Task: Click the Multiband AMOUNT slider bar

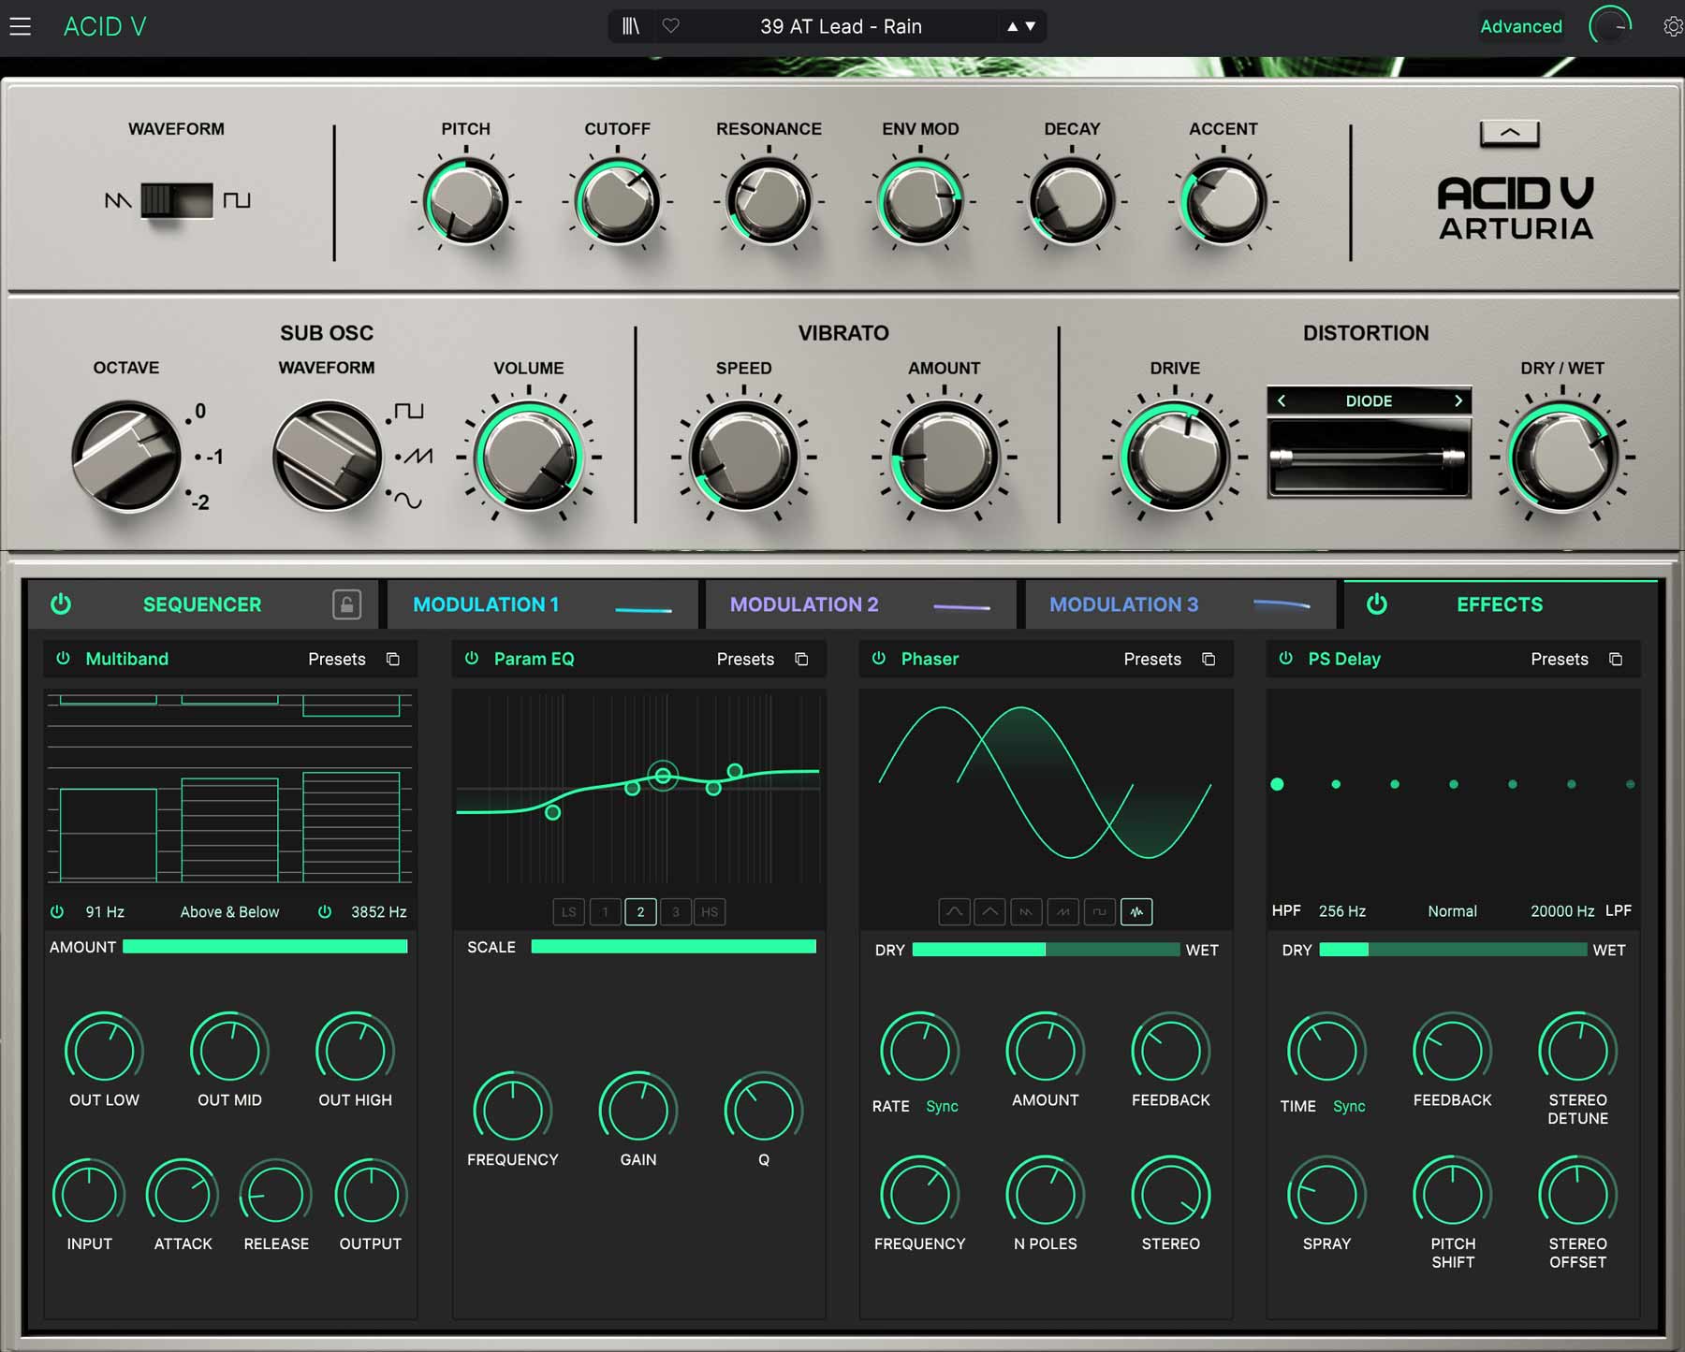Action: point(265,946)
